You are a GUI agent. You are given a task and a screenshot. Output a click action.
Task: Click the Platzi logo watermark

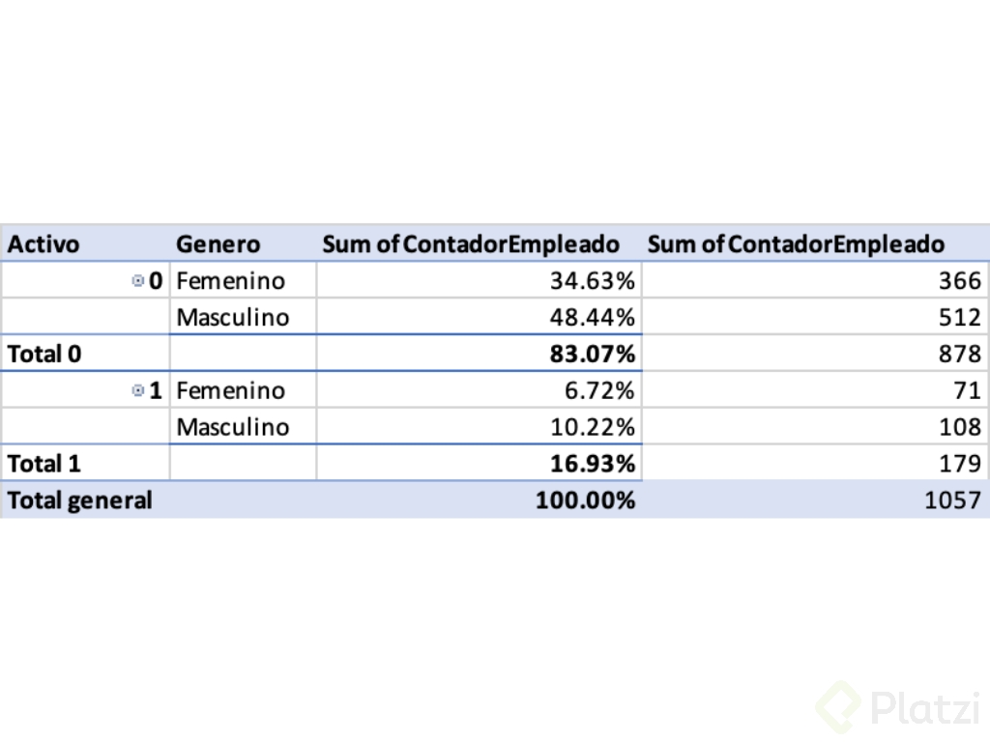[x=897, y=706]
